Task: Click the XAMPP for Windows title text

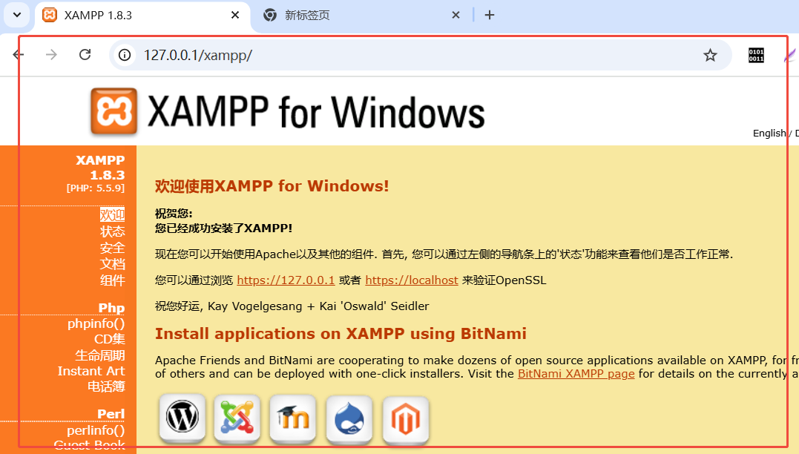Action: [x=316, y=112]
